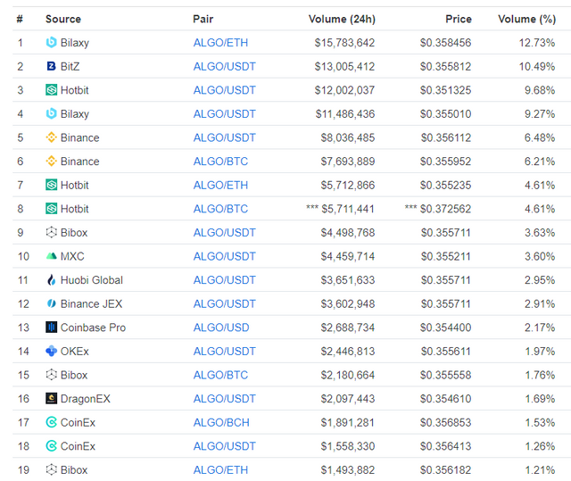Open ALGO/ETH pair in Bibox row 19
Image resolution: width=571 pixels, height=481 pixels.
[220, 469]
